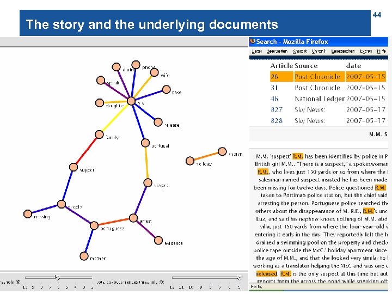The height and width of the screenshot is (294, 392).
Task: Select the 'portuguese' graph node
Action: pos(94,225)
